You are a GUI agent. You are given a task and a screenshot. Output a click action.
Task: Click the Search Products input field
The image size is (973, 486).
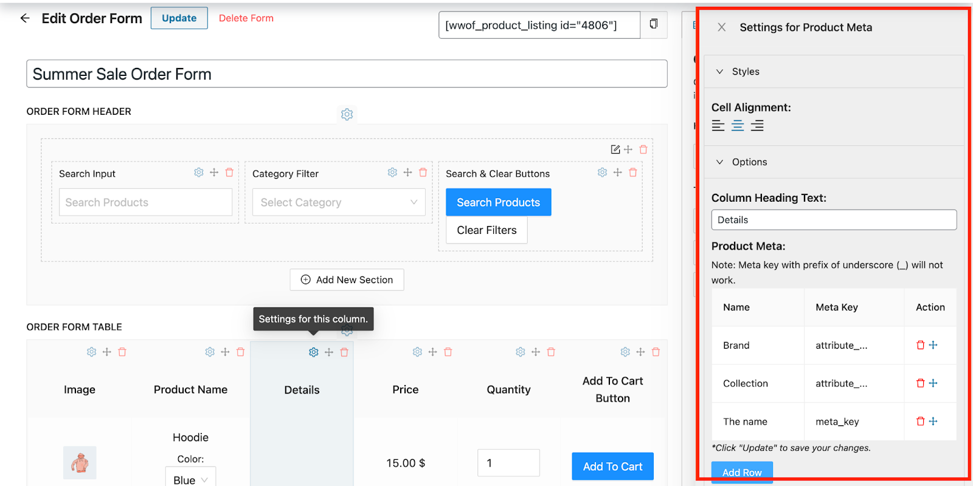coord(145,202)
